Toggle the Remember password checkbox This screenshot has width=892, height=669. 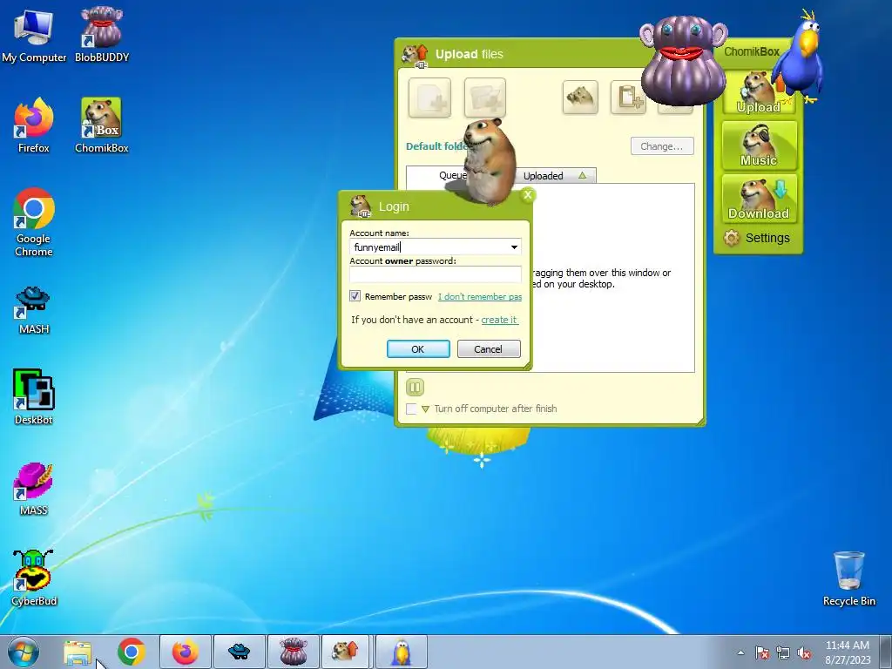pos(355,296)
